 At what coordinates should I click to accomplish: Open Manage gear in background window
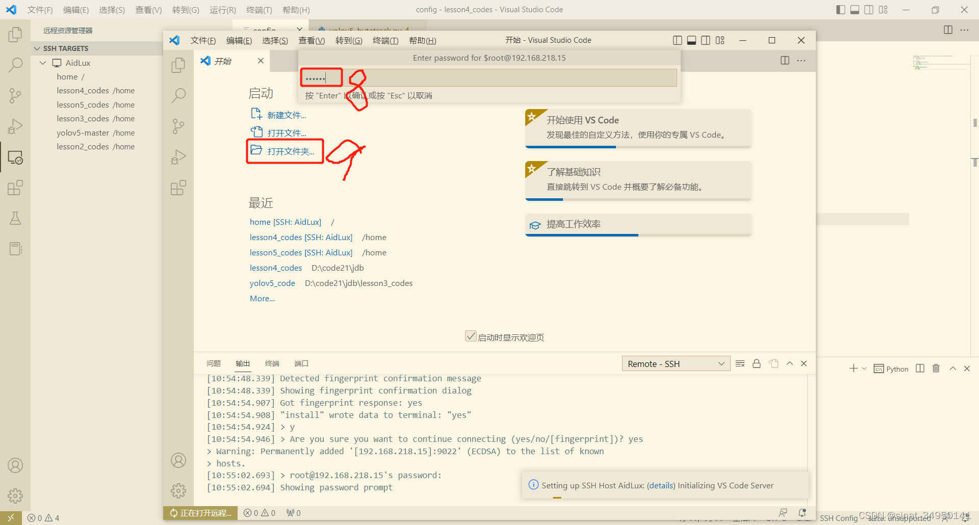[x=15, y=495]
